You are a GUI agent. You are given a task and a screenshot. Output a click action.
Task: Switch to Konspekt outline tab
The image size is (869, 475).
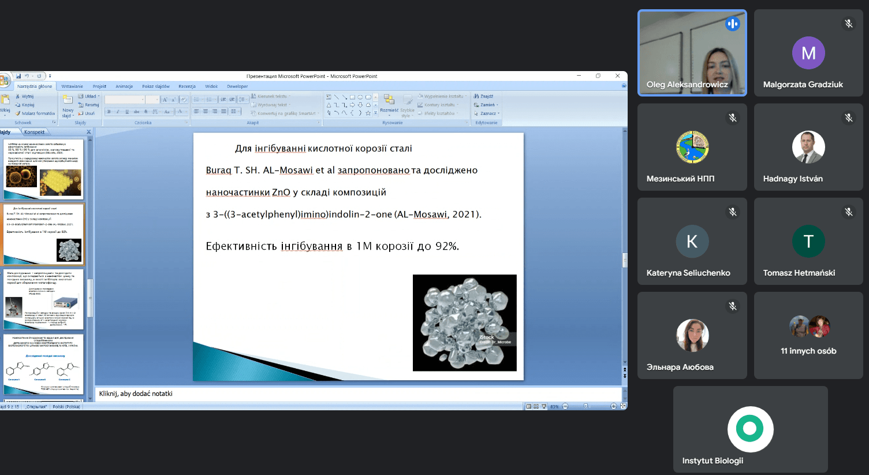click(x=35, y=132)
